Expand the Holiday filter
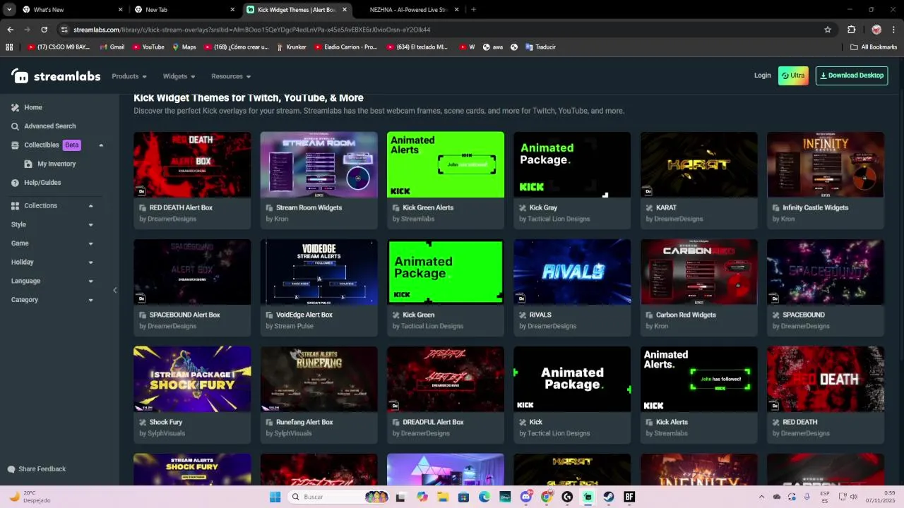Screen dimensions: 904x508 (90, 262)
